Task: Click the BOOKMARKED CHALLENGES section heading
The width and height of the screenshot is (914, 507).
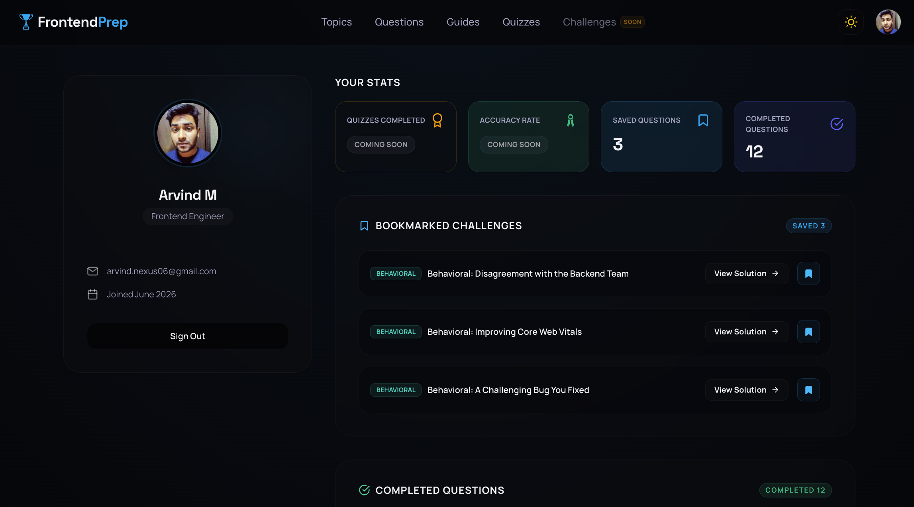Action: tap(448, 226)
